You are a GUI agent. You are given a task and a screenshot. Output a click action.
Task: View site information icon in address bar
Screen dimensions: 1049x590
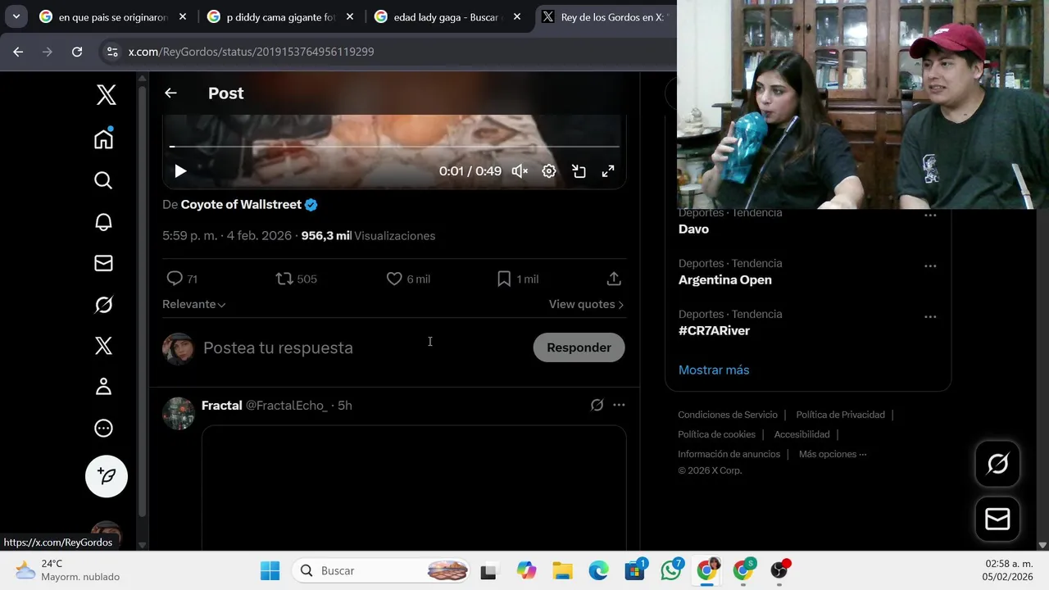pos(112,52)
